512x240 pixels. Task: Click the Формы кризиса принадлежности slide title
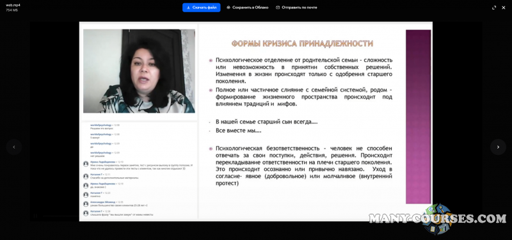[302, 44]
